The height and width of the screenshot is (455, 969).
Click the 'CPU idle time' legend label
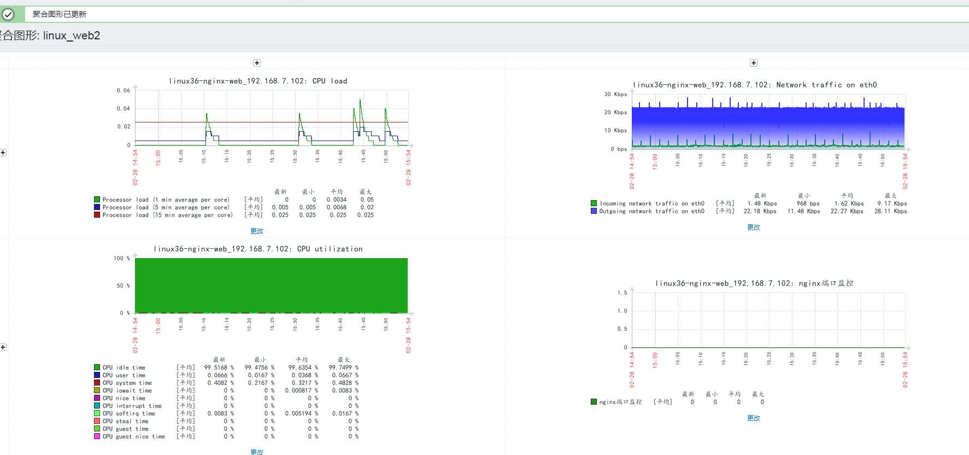[x=124, y=367]
